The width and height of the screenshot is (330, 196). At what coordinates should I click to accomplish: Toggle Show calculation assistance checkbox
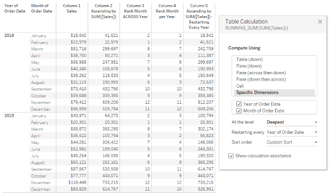click(x=231, y=156)
